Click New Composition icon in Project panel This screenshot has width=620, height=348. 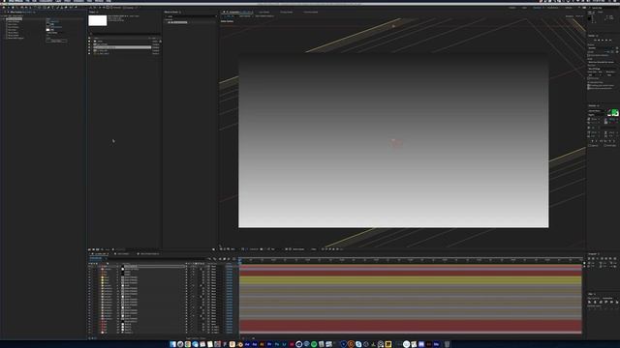(x=98, y=249)
